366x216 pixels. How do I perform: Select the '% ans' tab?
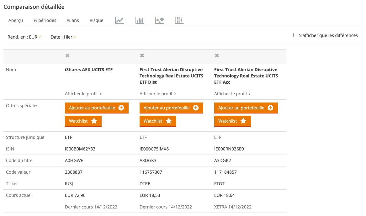click(x=73, y=20)
